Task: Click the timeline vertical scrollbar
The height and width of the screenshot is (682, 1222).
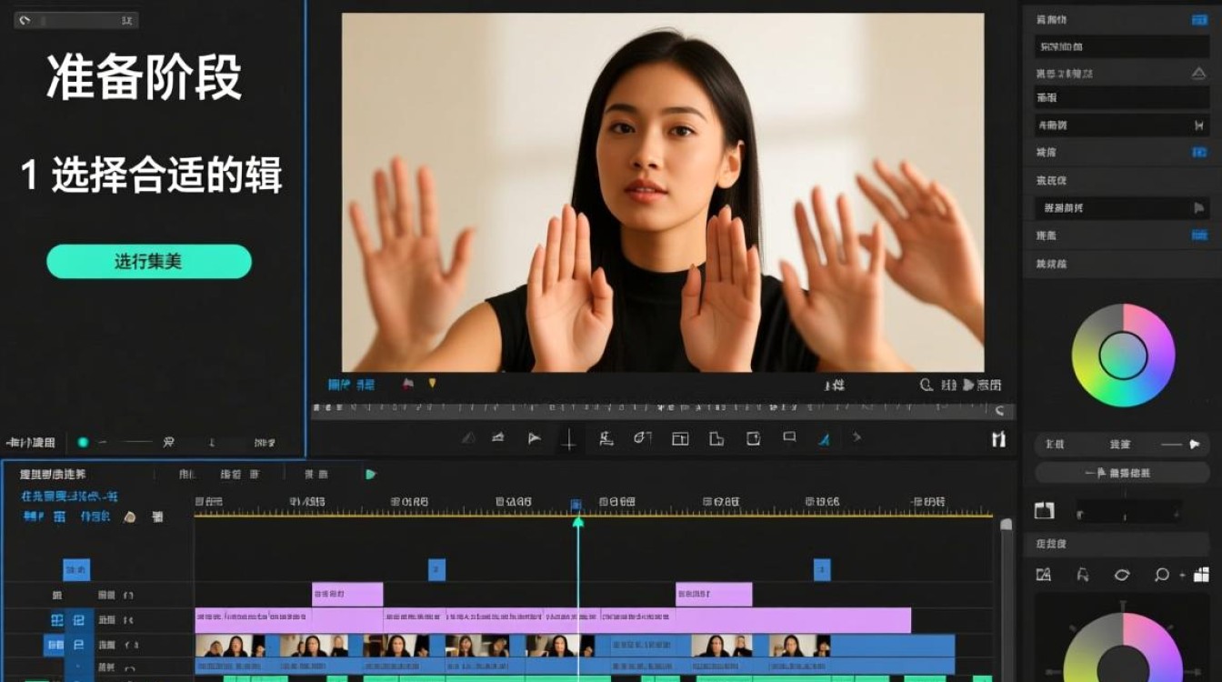Action: (1007, 600)
